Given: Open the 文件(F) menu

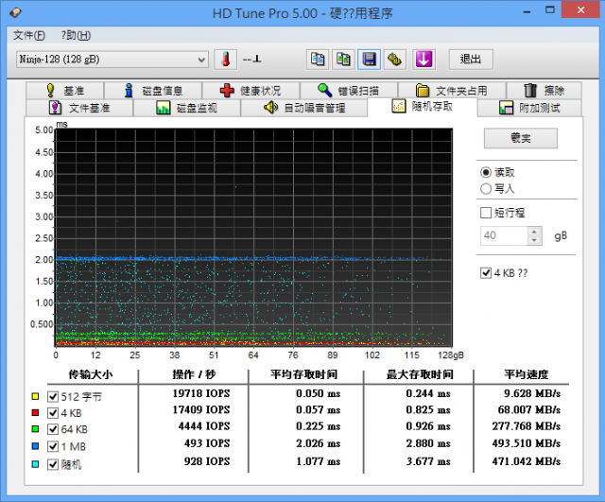Looking at the screenshot, I should pos(29,36).
